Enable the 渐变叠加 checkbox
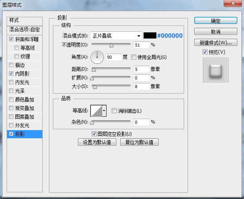244x199 pixels. [11, 108]
